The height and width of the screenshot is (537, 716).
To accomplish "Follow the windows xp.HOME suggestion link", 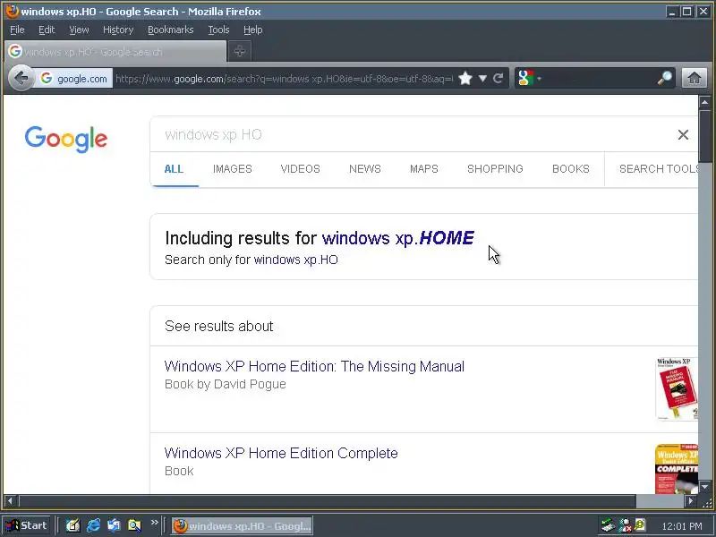I will pyautogui.click(x=397, y=238).
